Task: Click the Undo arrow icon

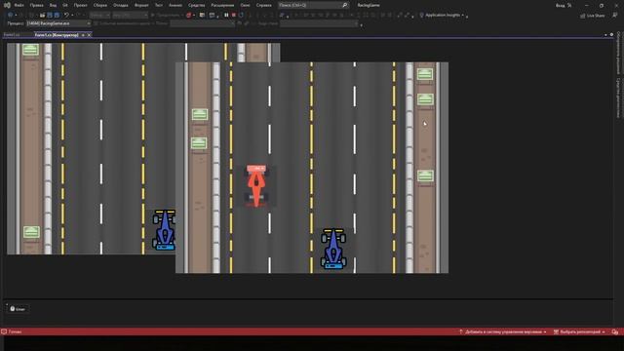Action: click(66, 16)
